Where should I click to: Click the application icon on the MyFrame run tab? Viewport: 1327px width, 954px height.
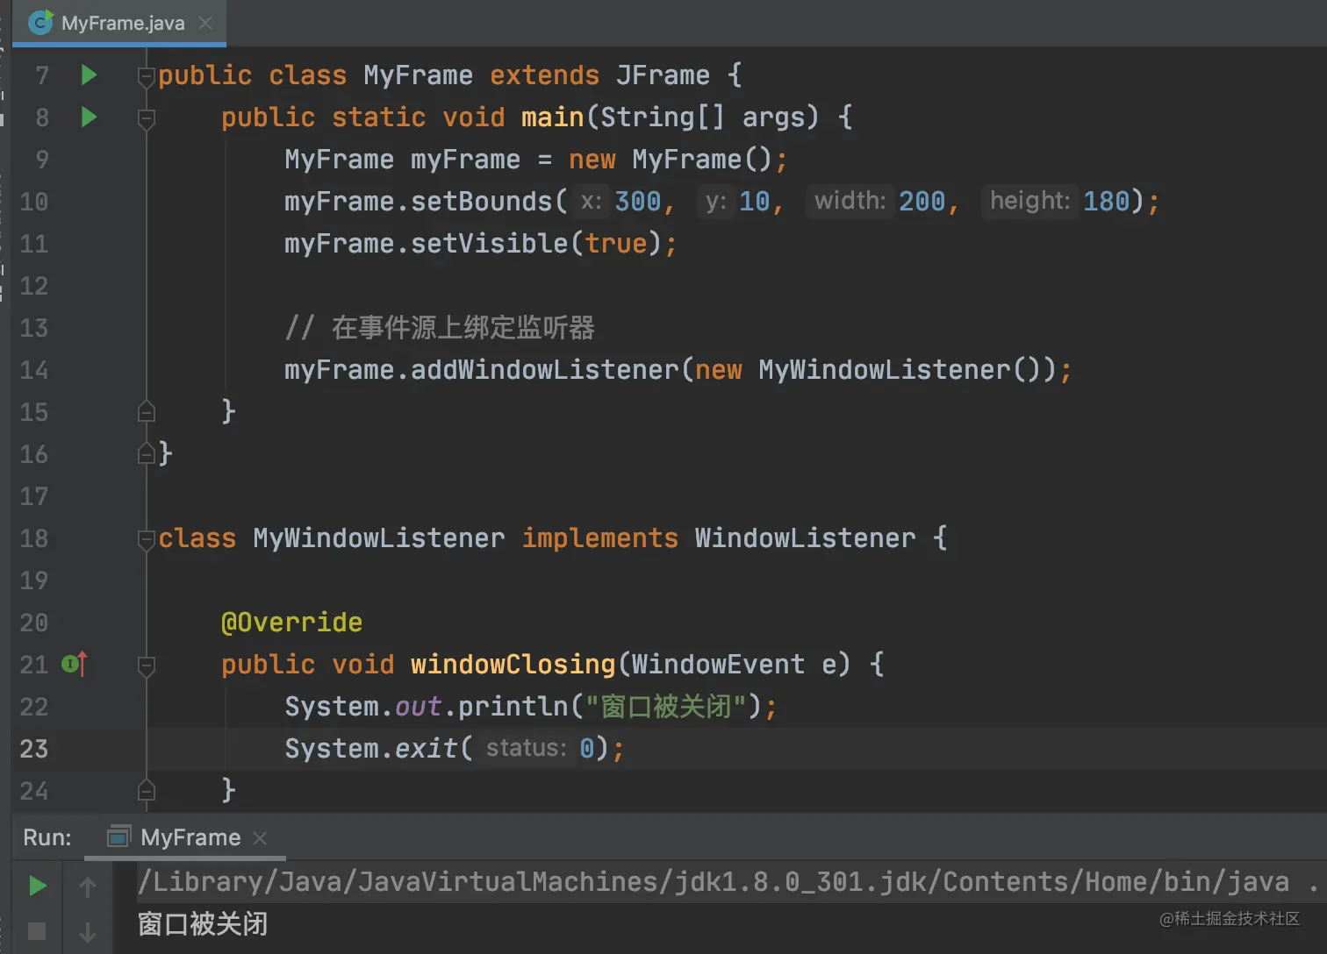[x=118, y=837]
